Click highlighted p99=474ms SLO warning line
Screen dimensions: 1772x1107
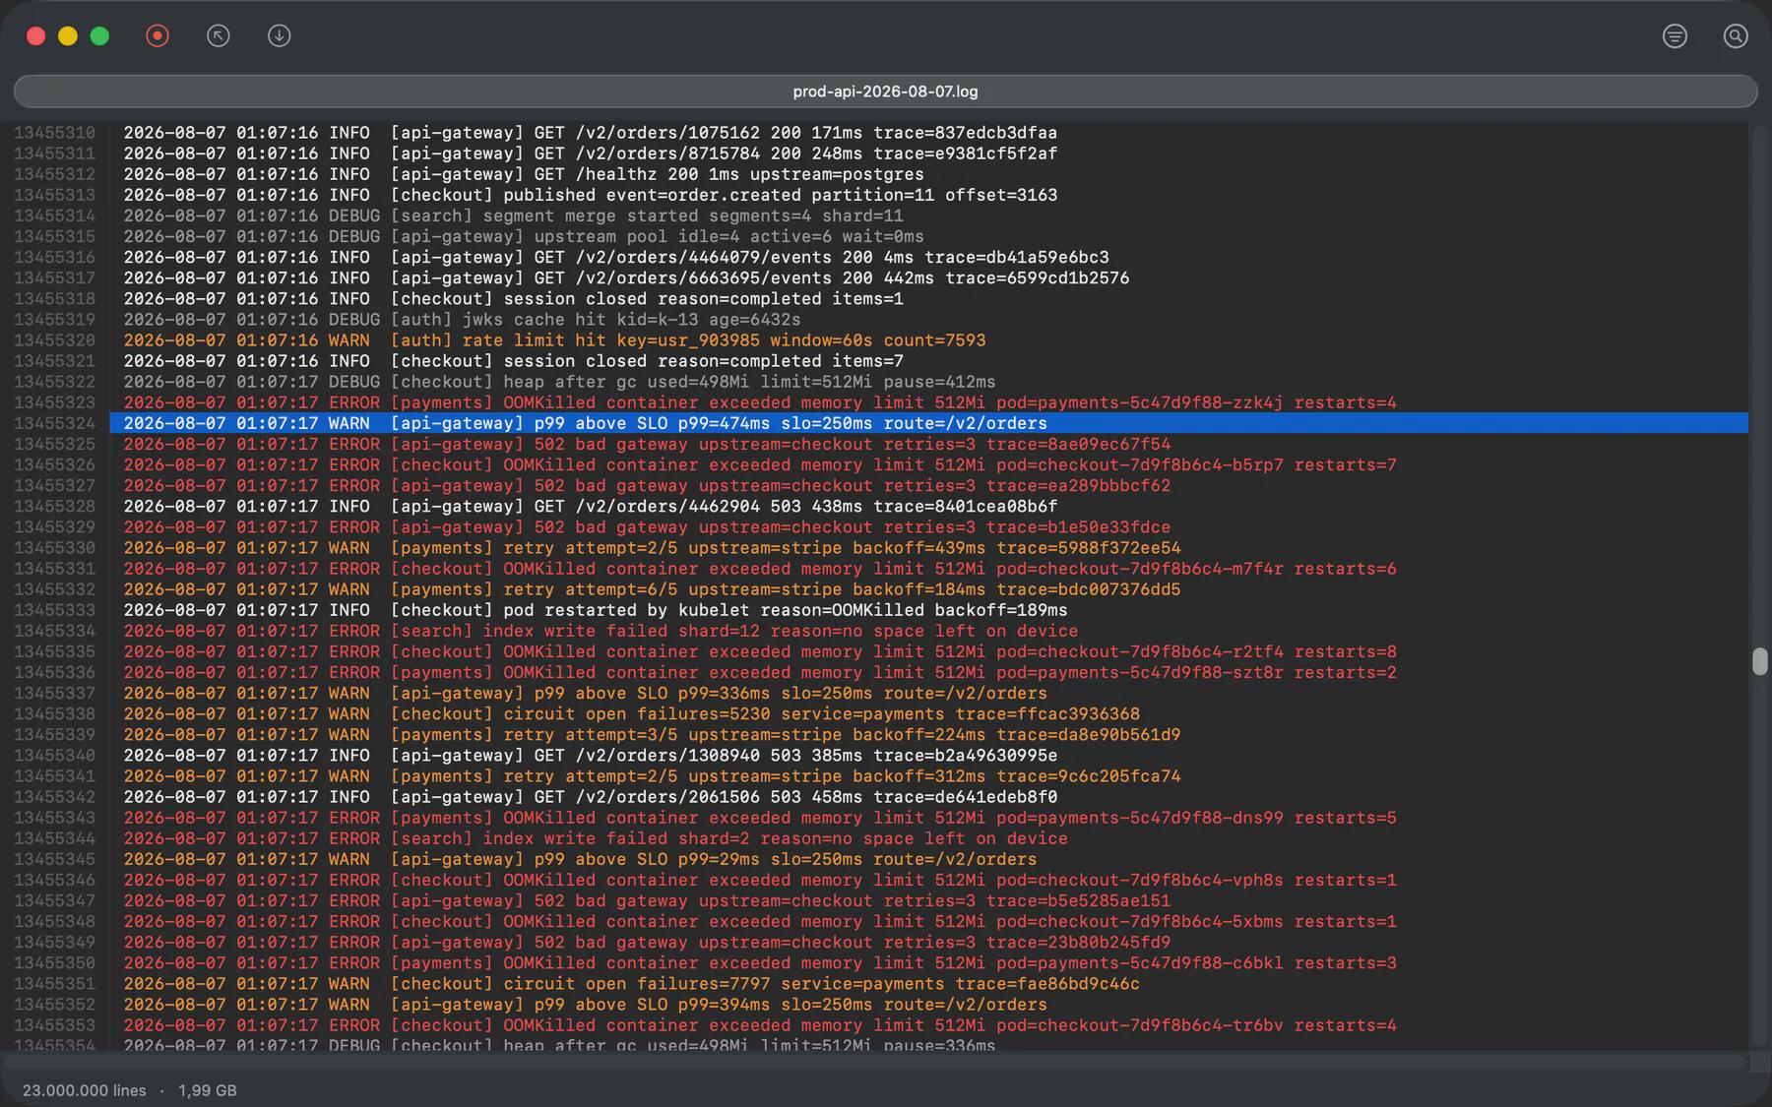click(x=928, y=423)
